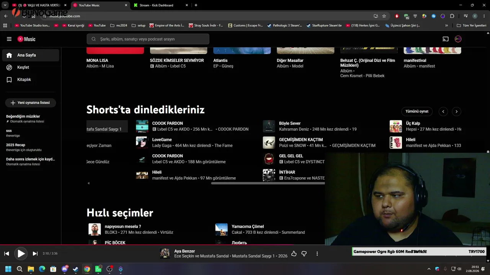
Task: Close the YouTube Music tab
Action: click(x=126, y=5)
